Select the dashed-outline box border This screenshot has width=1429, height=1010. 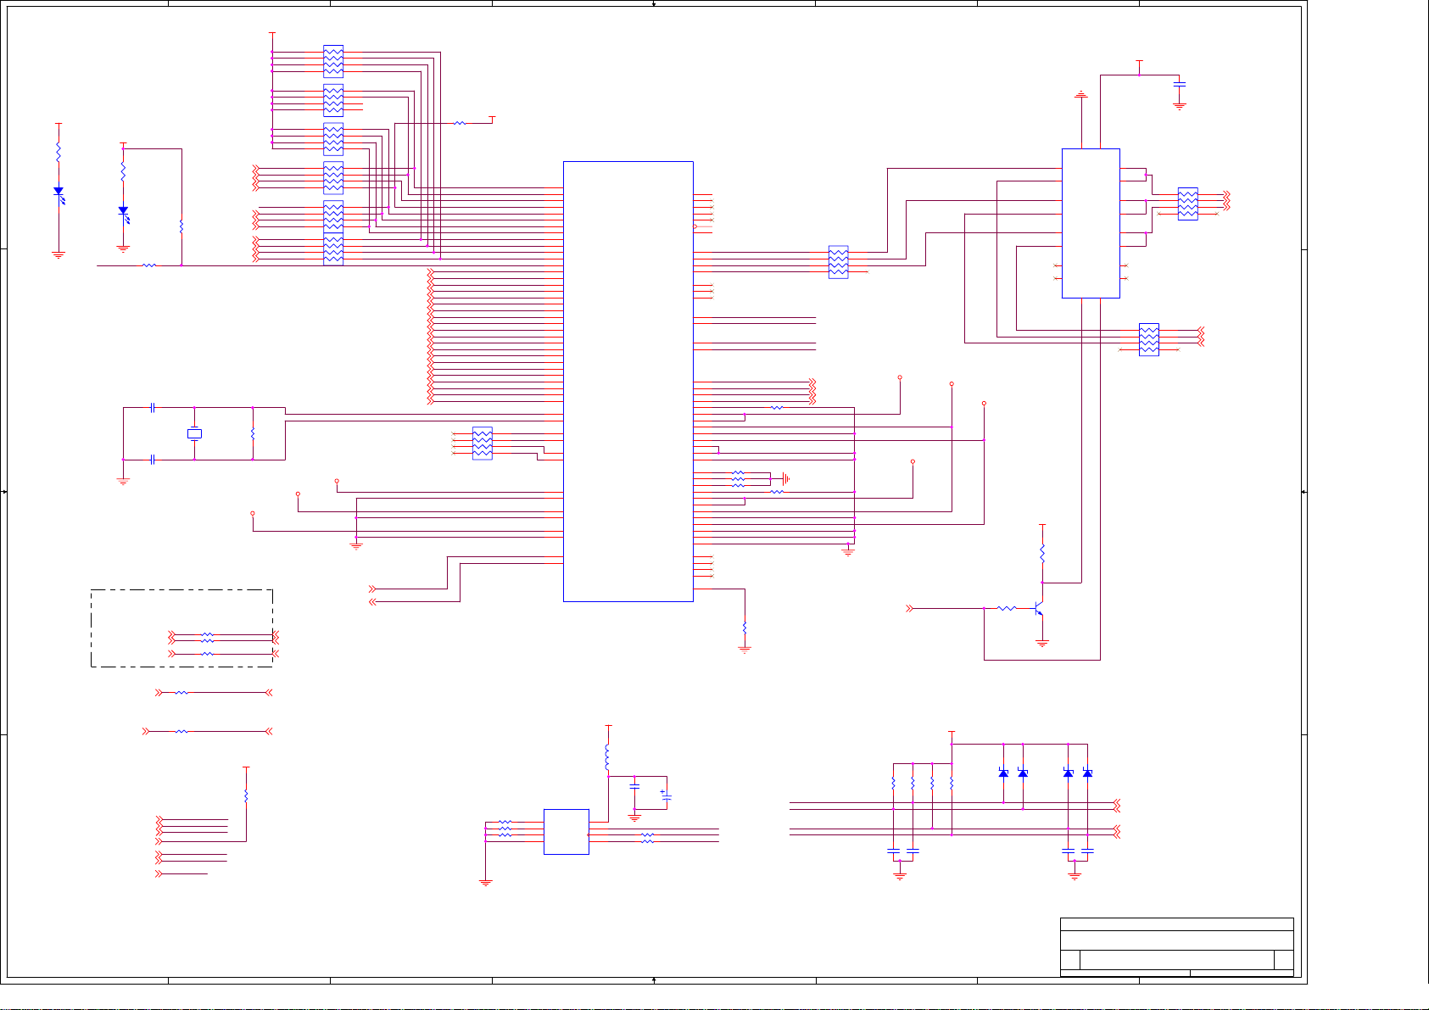point(181,628)
